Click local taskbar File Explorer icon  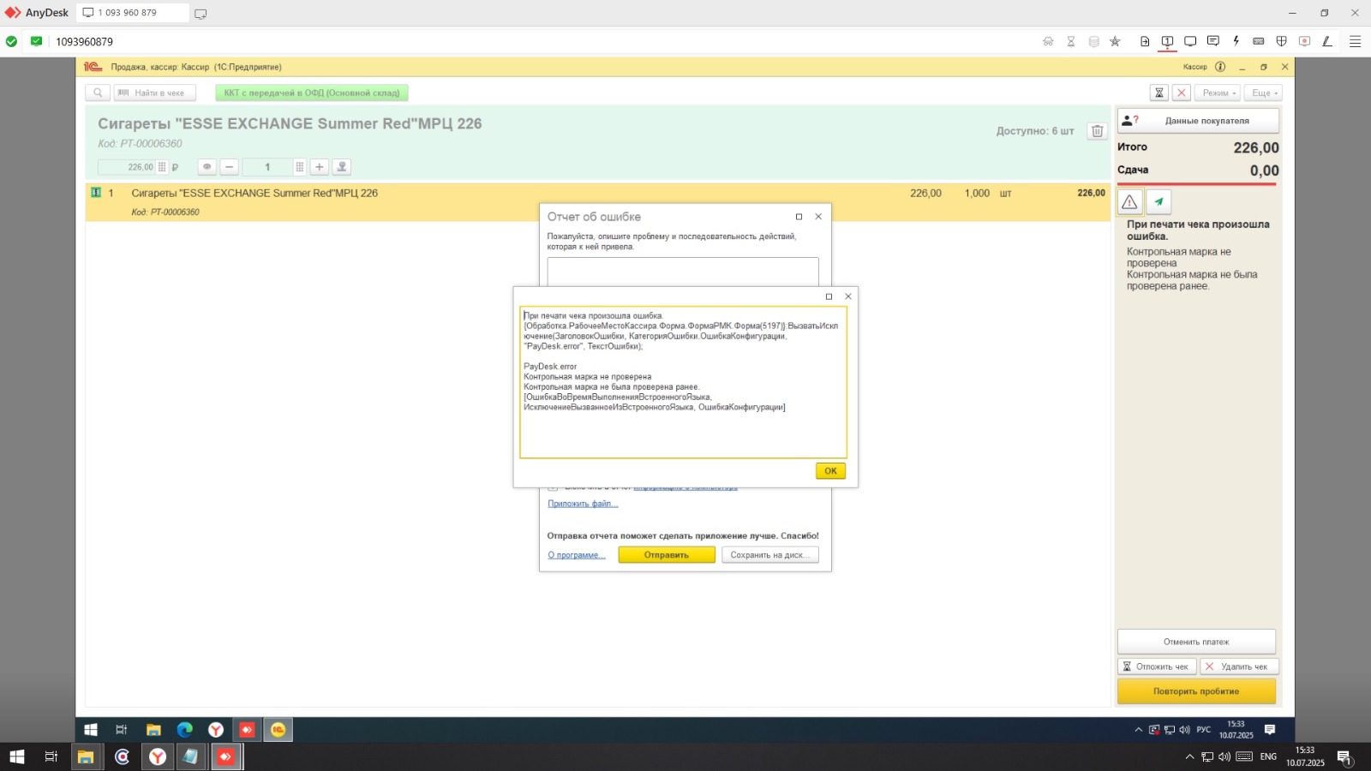pos(86,756)
